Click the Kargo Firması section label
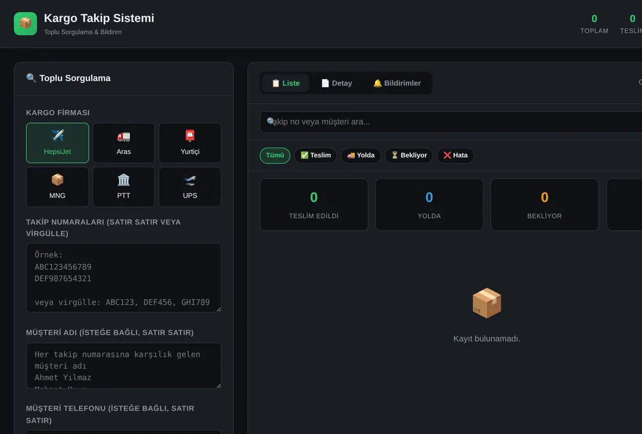The image size is (642, 434). click(x=58, y=113)
